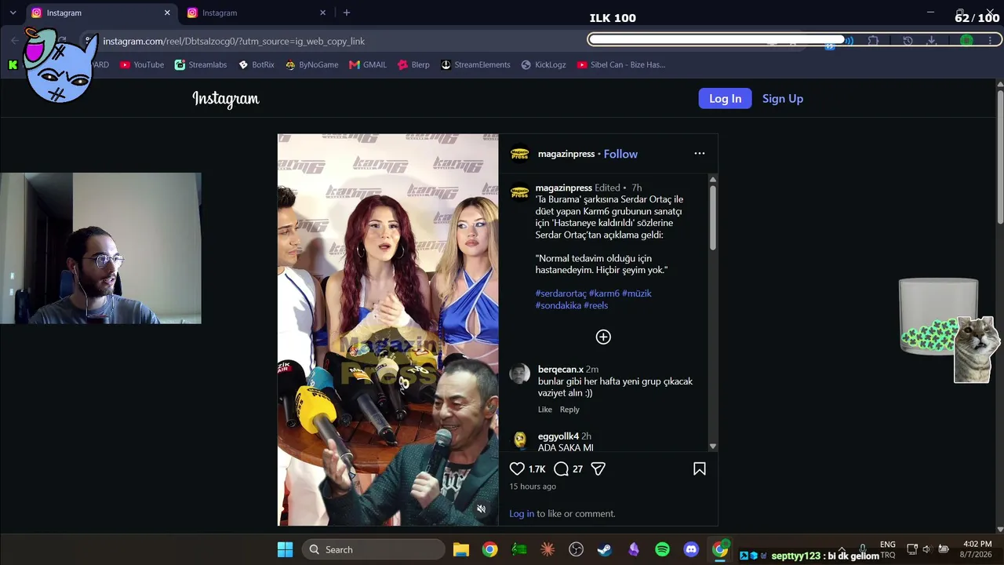
Task: Click the browser address bar URL
Action: (x=234, y=41)
